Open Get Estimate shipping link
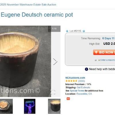Viewport: 115px width, 115px height. click(83, 87)
